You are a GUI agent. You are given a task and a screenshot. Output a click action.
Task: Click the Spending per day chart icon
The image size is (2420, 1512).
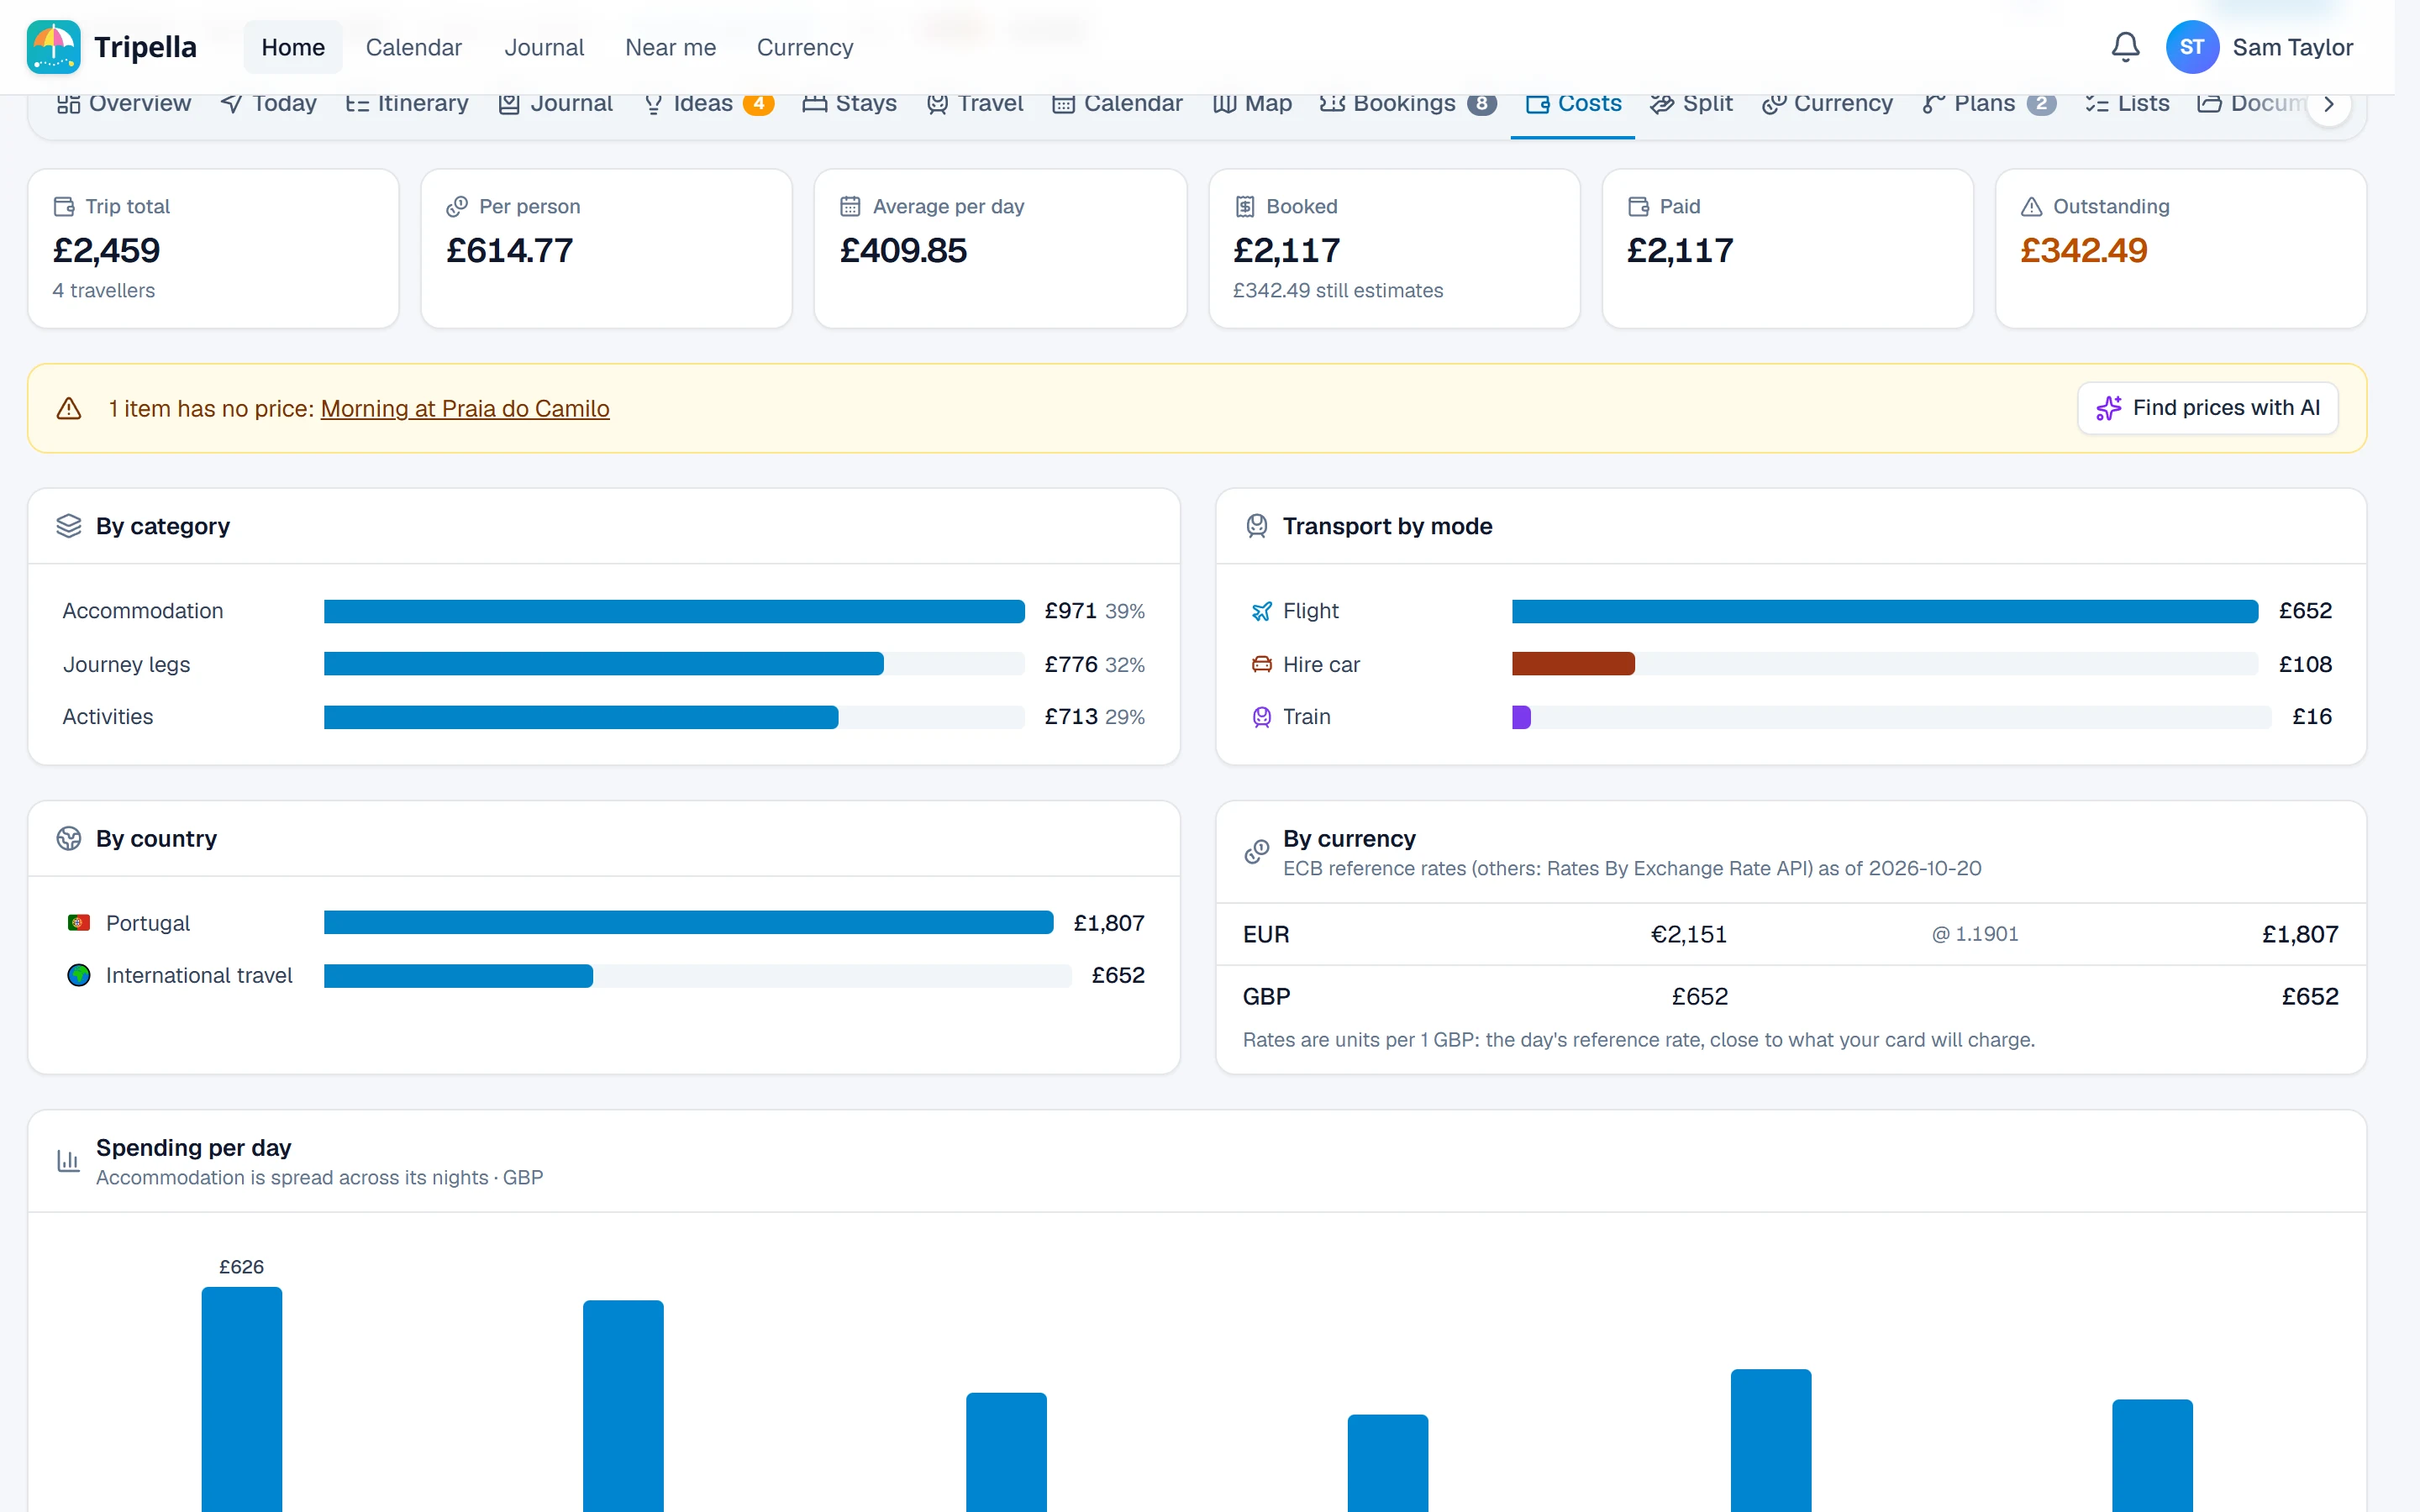click(x=68, y=1161)
